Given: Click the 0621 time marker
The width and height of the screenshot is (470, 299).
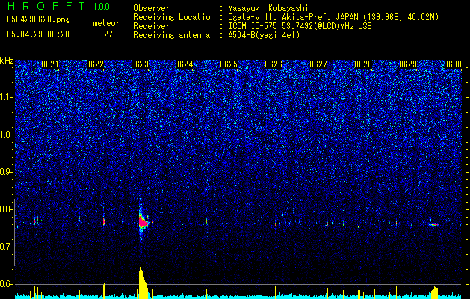Looking at the screenshot, I should click(50, 64).
